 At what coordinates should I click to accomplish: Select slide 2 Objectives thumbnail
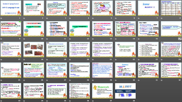34,8
